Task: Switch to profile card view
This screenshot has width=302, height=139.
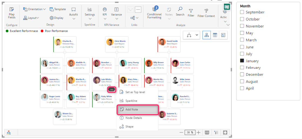Action: tap(223, 35)
